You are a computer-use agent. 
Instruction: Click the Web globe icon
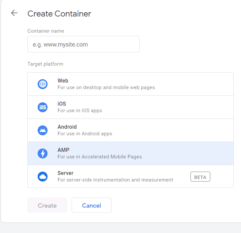pyautogui.click(x=43, y=84)
